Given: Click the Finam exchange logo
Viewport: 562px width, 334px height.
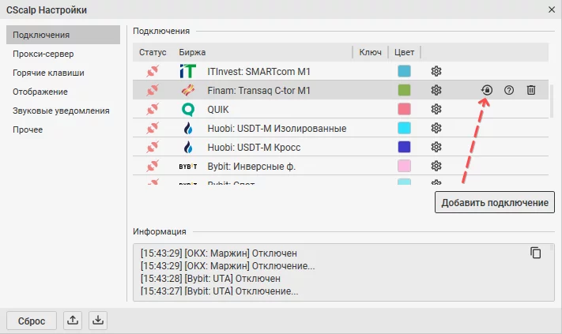Looking at the screenshot, I should [x=188, y=90].
